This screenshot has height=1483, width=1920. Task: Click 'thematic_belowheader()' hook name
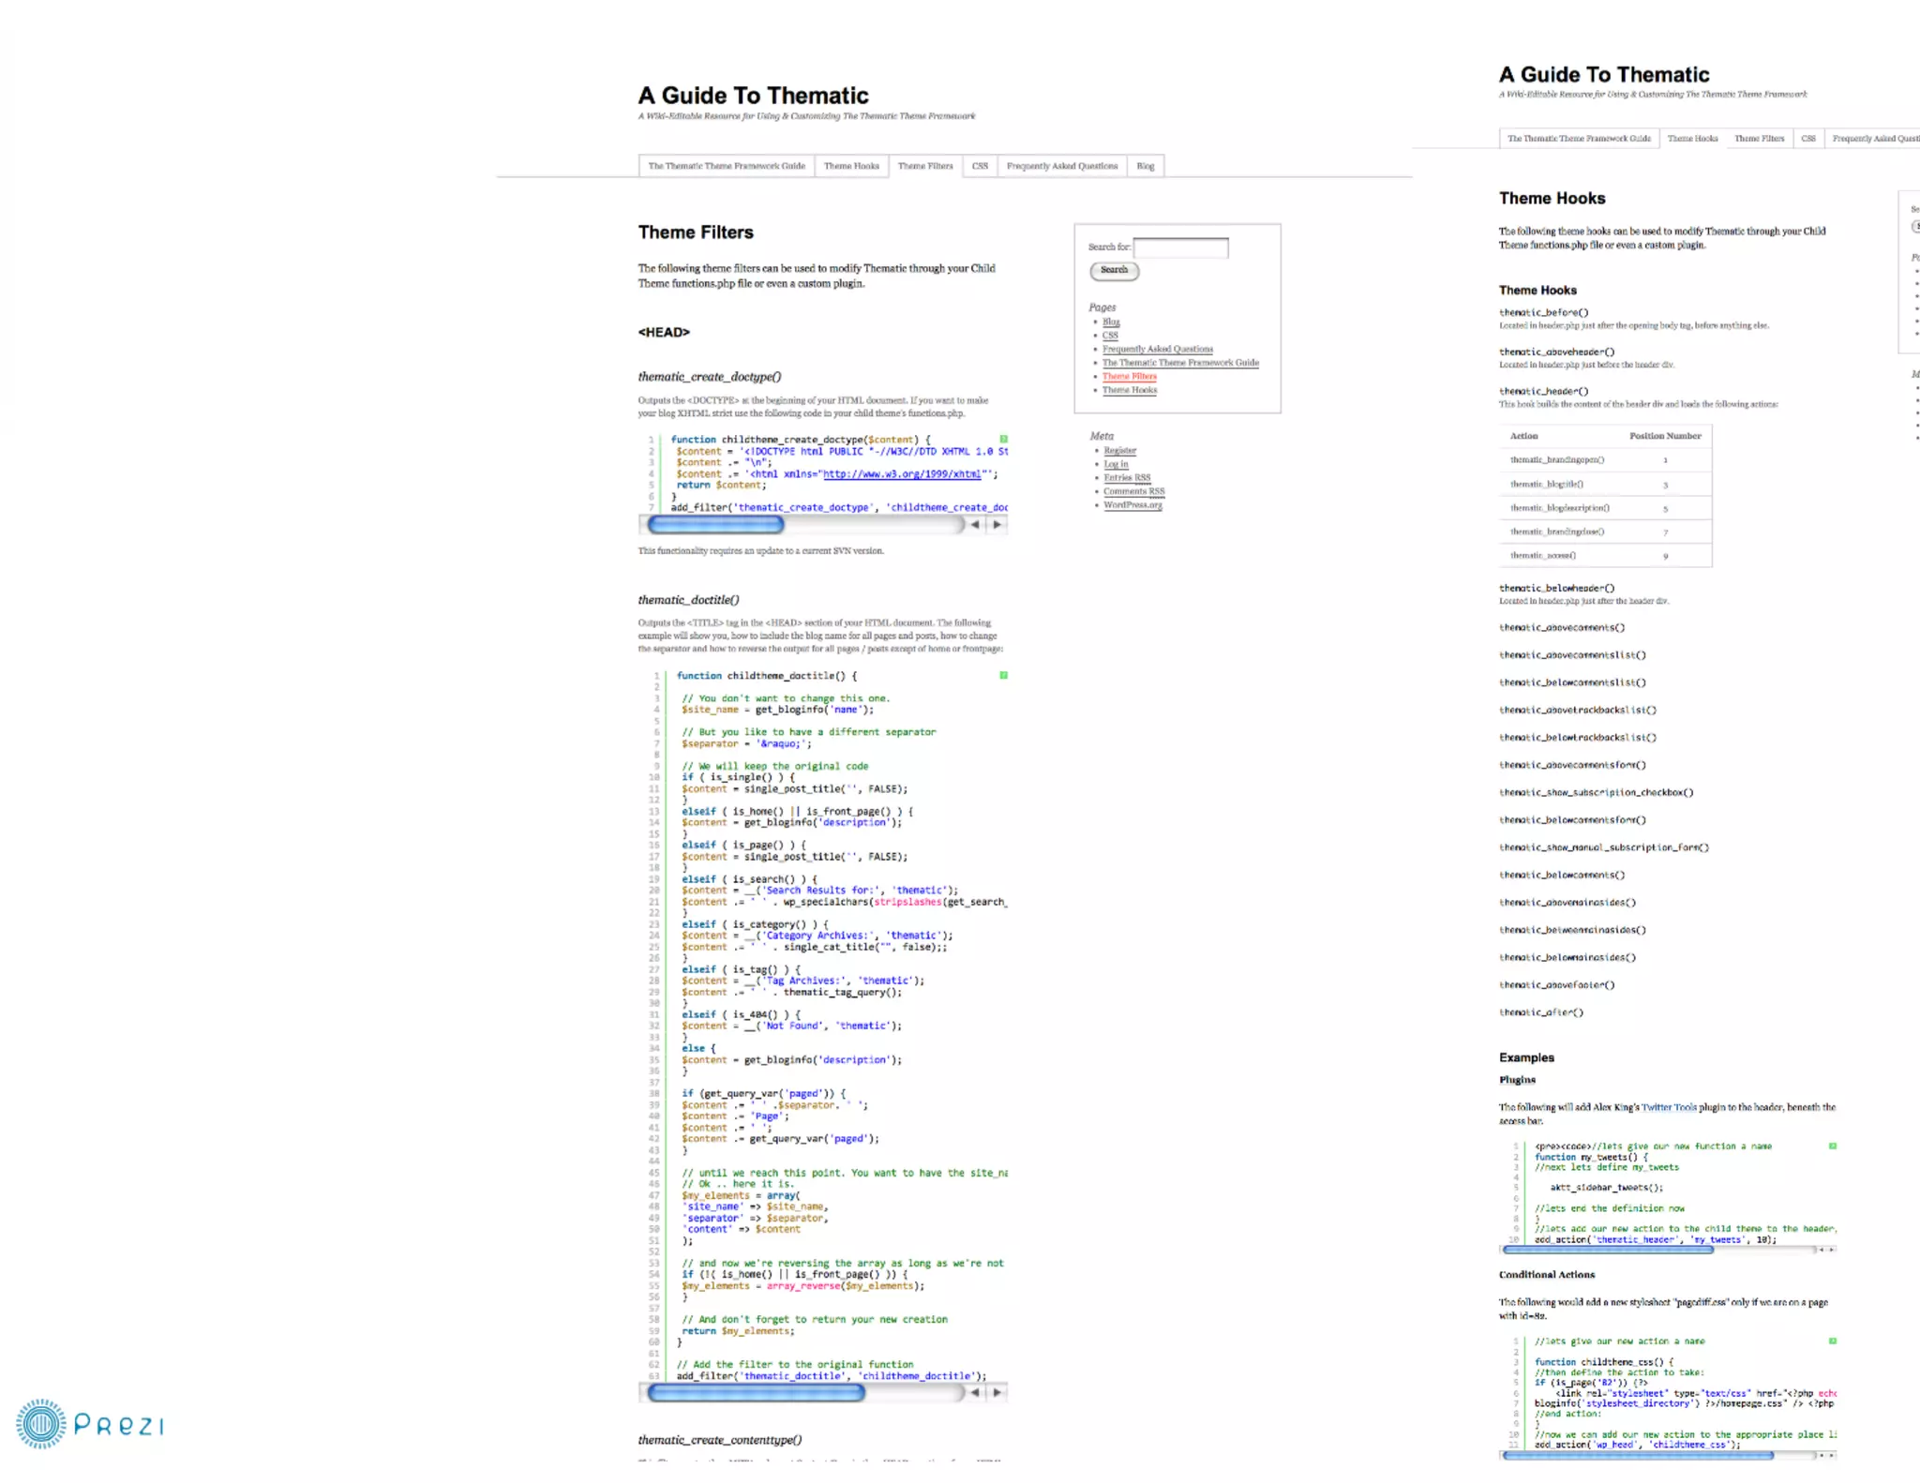(1557, 588)
